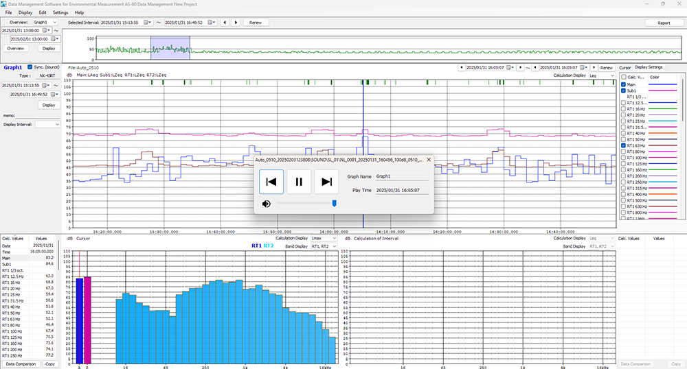Image resolution: width=687 pixels, height=369 pixels.
Task: Uncheck the Sub1 series checkbox
Action: (x=624, y=91)
